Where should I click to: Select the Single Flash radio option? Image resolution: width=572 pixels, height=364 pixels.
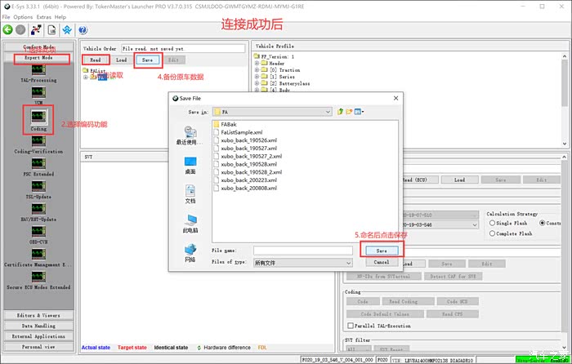pyautogui.click(x=492, y=223)
